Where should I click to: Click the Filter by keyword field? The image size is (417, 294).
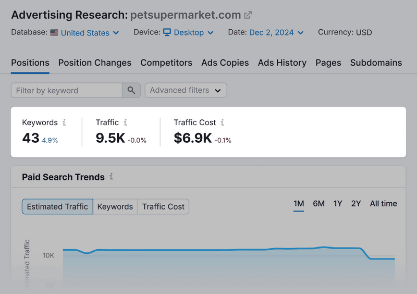[x=67, y=90]
